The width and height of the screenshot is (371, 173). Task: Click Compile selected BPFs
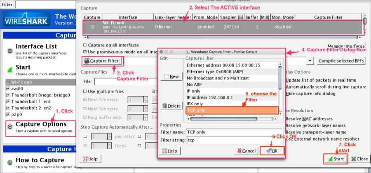click(341, 61)
